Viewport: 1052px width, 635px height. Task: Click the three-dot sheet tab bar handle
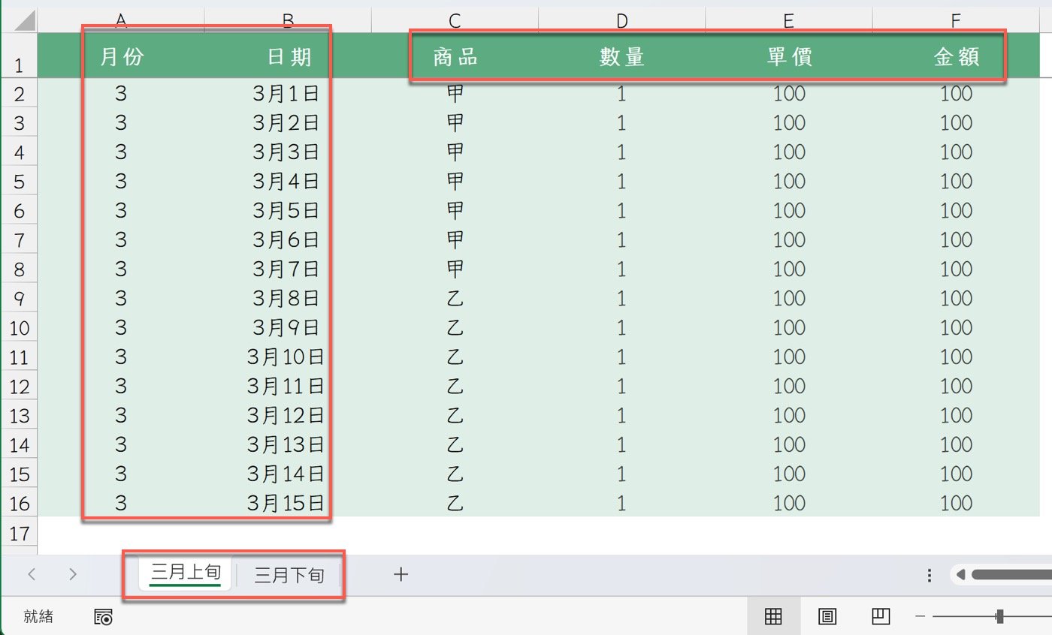(x=930, y=575)
